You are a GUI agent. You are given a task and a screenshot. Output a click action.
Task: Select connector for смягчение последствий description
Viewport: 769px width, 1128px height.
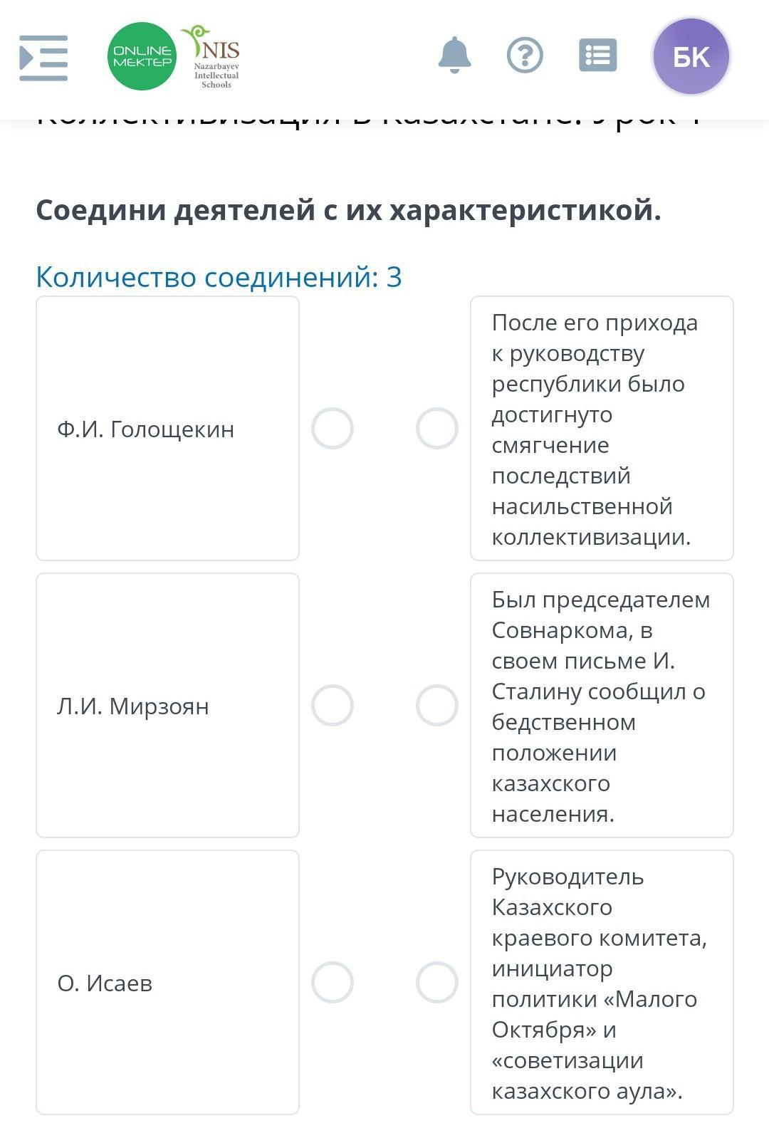pyautogui.click(x=436, y=429)
